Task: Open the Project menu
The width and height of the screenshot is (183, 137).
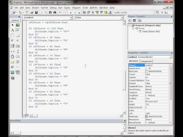Action: coord(35,8)
